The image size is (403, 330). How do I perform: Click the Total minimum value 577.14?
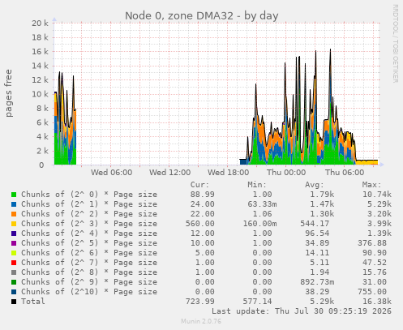coord(257,302)
